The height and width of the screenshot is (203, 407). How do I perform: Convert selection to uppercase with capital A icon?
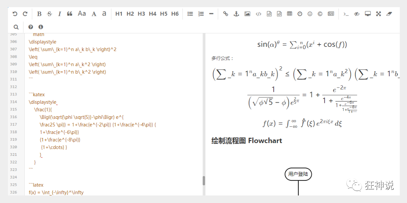point(94,14)
